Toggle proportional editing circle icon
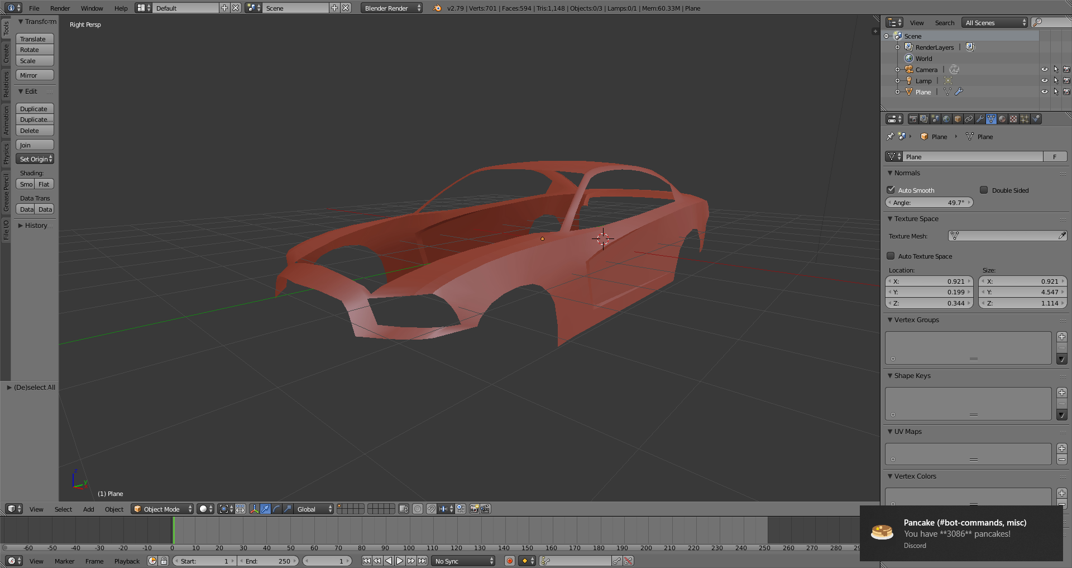 click(418, 509)
